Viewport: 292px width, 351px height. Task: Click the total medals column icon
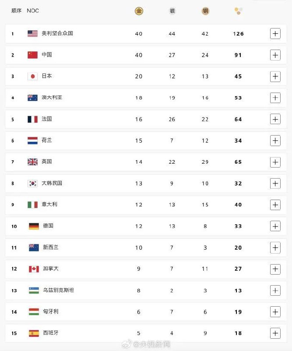point(238,11)
